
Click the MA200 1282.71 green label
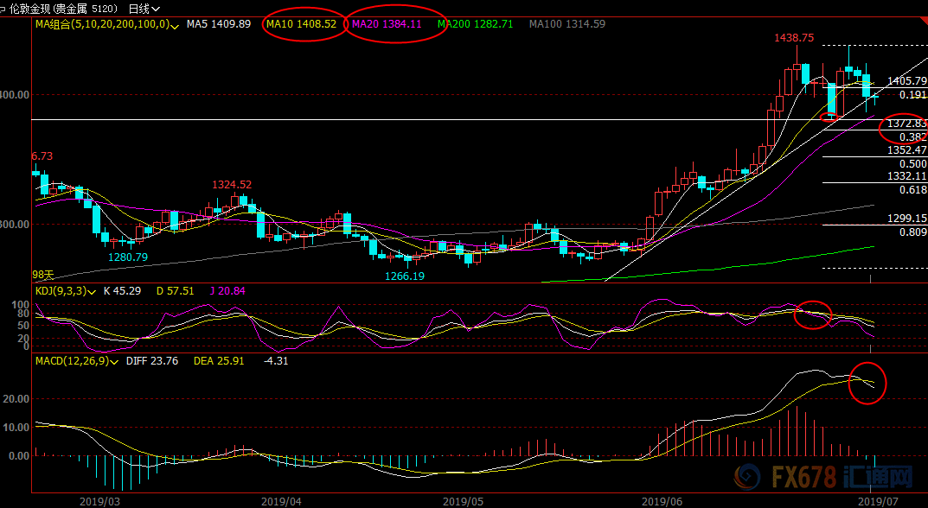pyautogui.click(x=476, y=24)
